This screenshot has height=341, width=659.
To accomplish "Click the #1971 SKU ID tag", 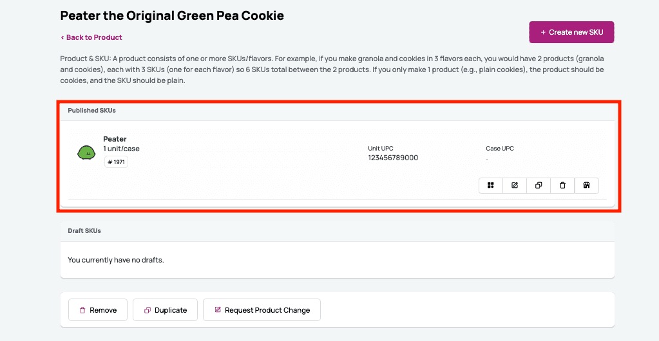I will (116, 162).
